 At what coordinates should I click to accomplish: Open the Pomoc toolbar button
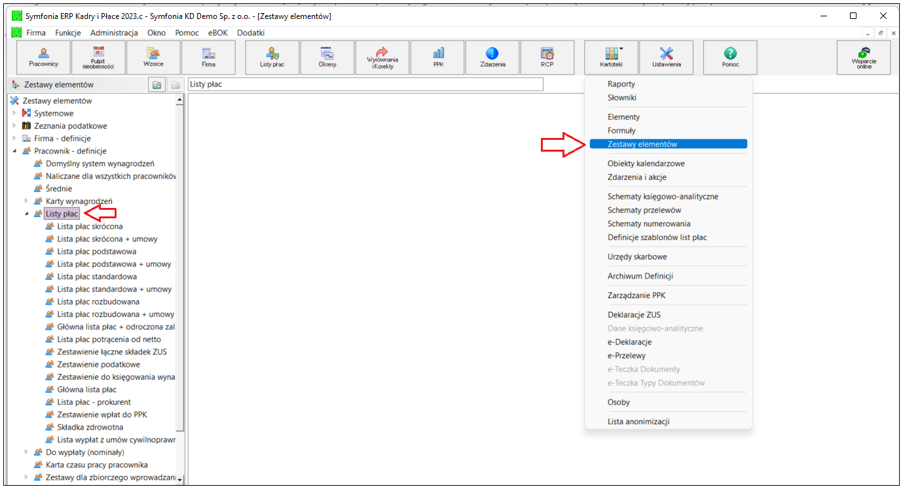[730, 58]
